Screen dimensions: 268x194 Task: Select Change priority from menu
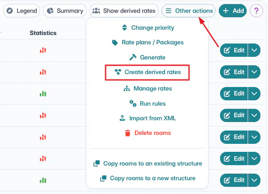pyautogui.click(x=148, y=28)
